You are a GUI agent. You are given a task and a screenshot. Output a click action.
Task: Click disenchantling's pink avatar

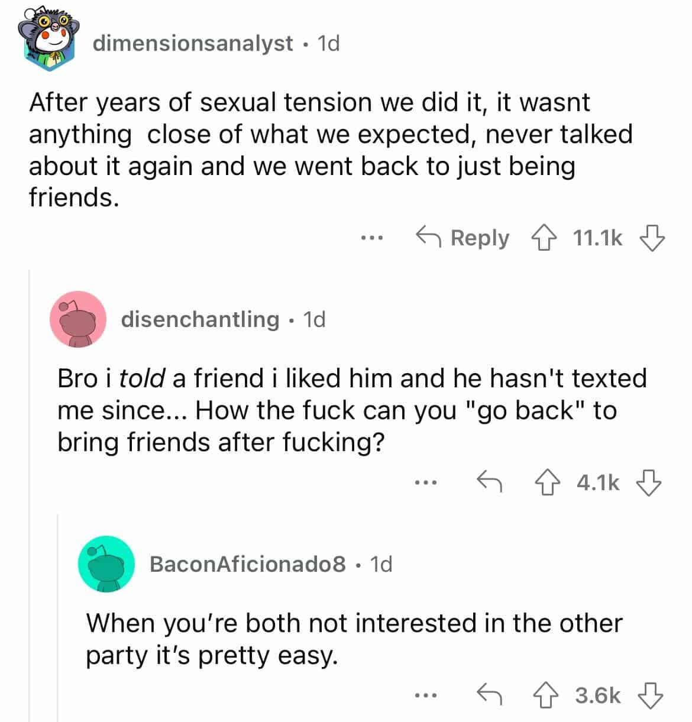pyautogui.click(x=78, y=319)
